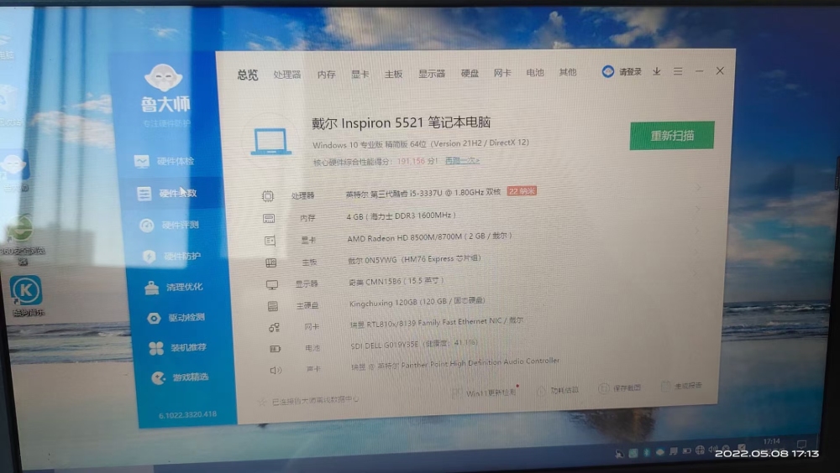The width and height of the screenshot is (840, 473).
Task: Switch to the 其他 tab
Action: pyautogui.click(x=568, y=71)
